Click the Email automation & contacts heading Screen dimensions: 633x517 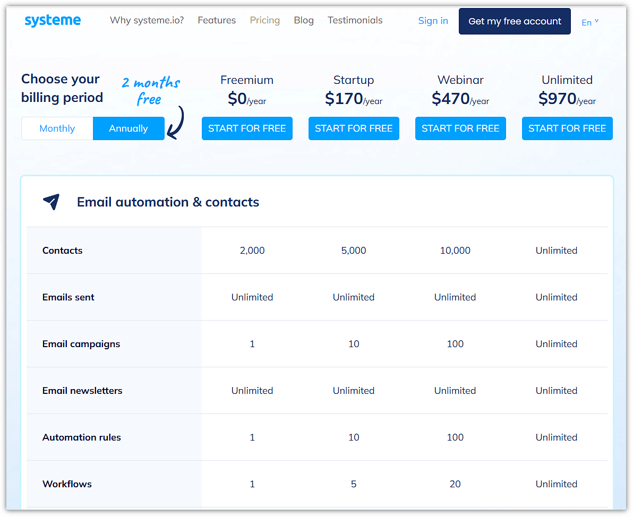[168, 202]
